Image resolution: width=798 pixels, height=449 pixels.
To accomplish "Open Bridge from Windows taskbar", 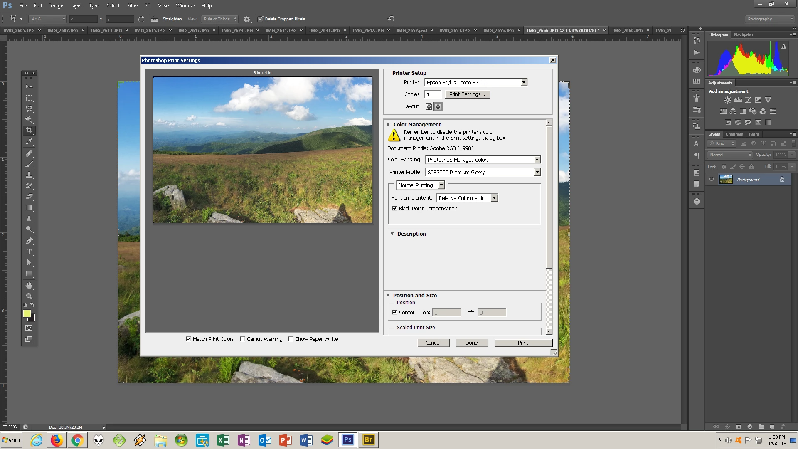I will tap(368, 440).
